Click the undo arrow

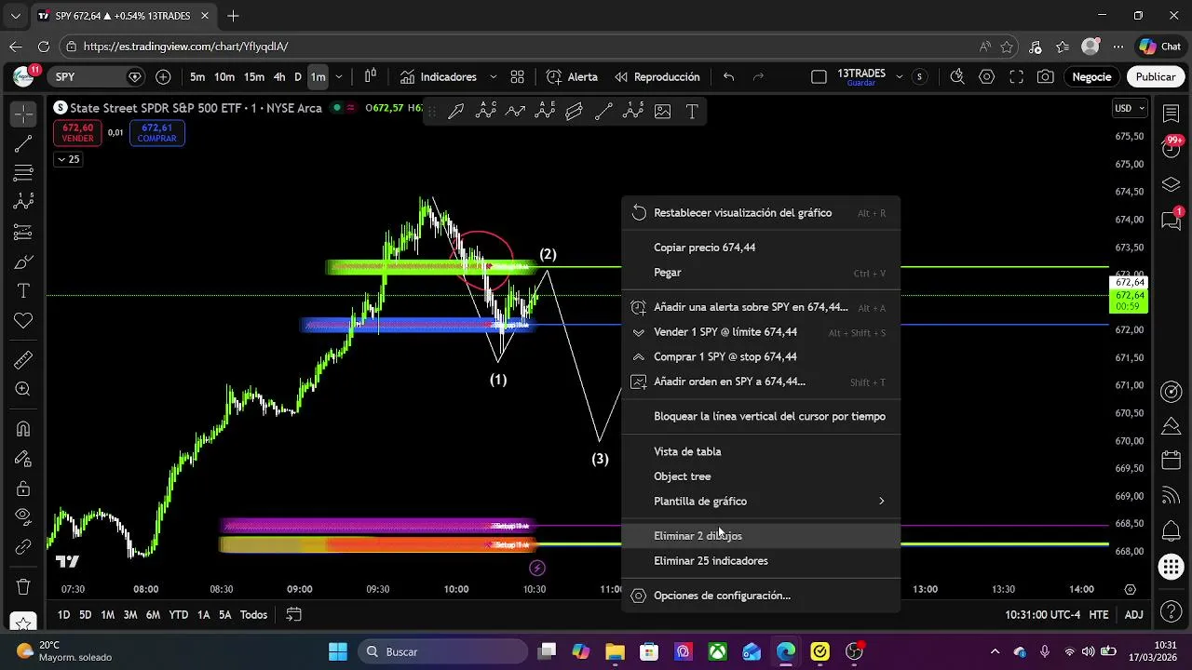tap(729, 77)
